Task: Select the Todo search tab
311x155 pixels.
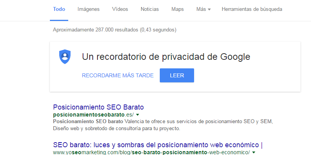Action: [59, 9]
